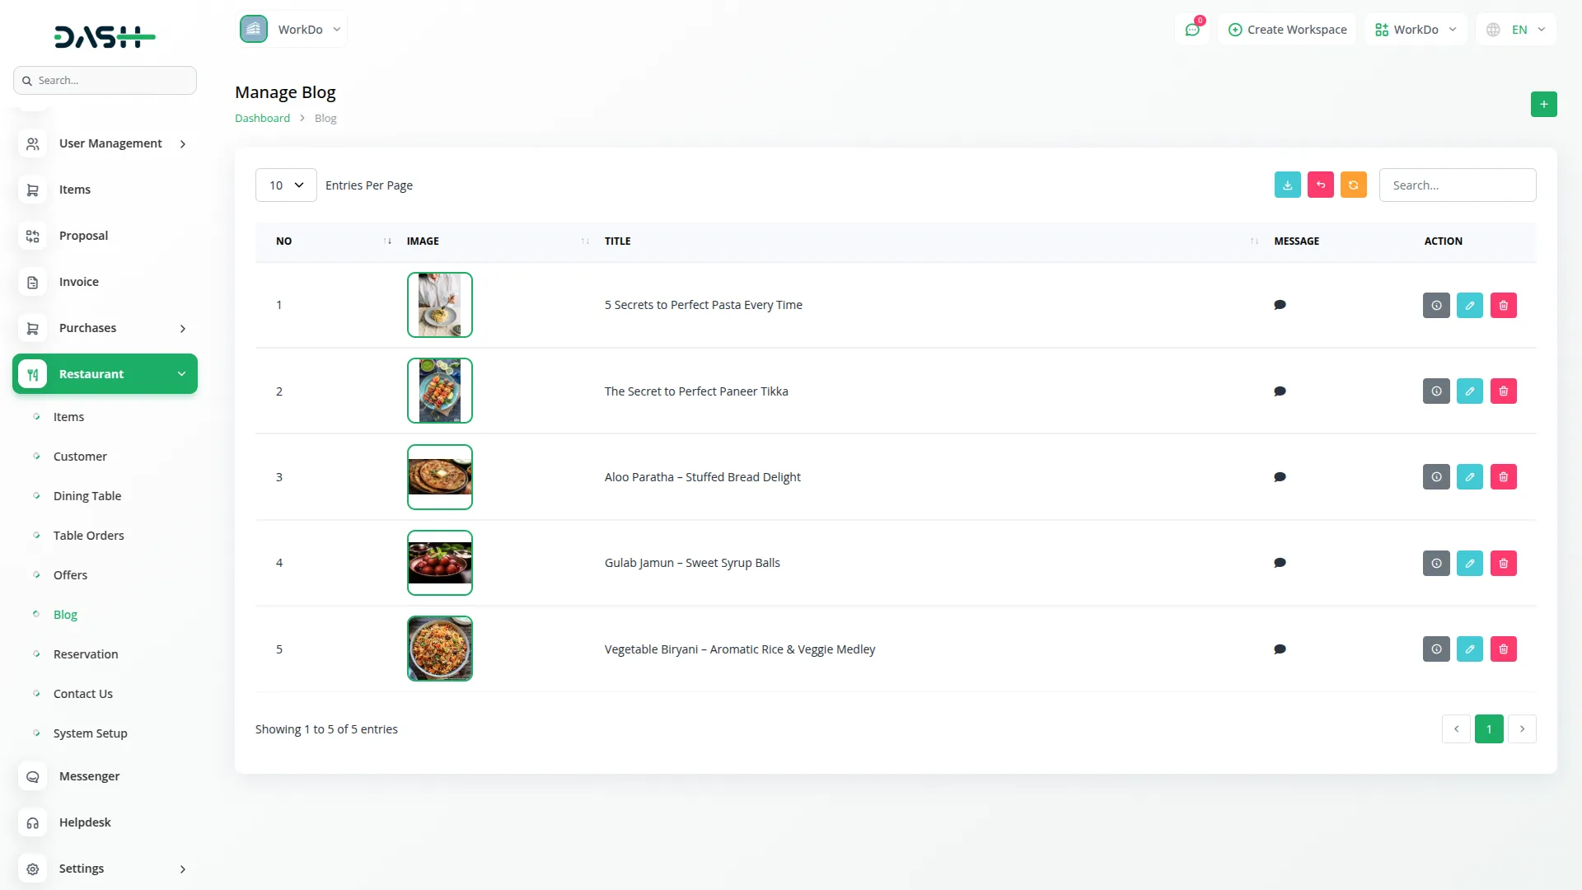Open the export/download icon above the table
Viewport: 1582px width, 890px height.
pos(1287,185)
